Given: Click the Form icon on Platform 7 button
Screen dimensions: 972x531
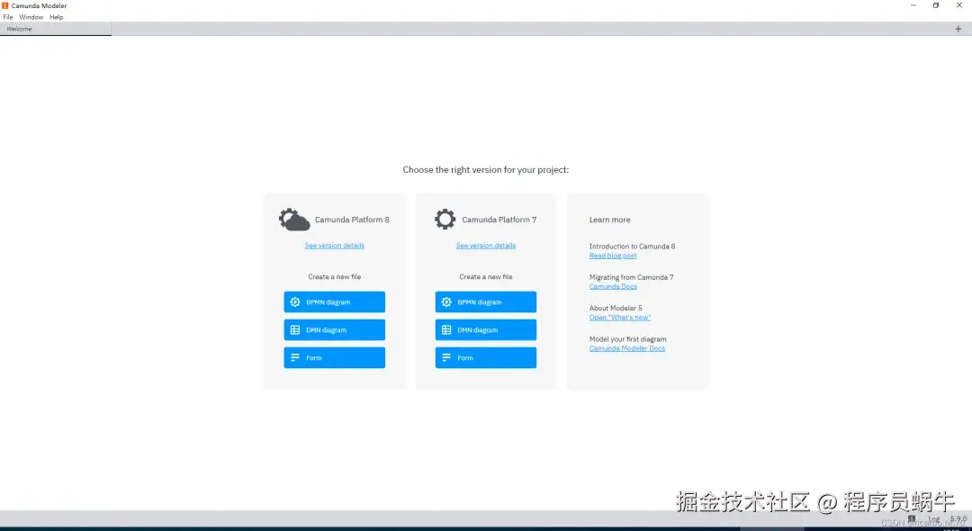Looking at the screenshot, I should [x=446, y=357].
